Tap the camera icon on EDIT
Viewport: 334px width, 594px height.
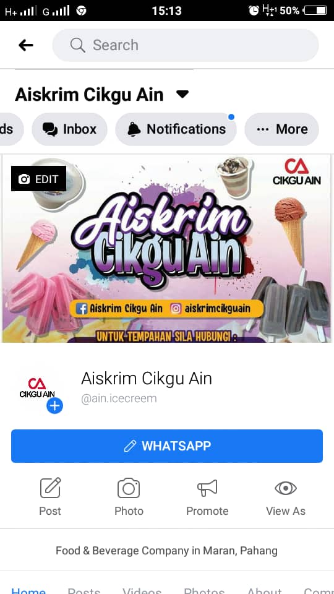(x=24, y=179)
